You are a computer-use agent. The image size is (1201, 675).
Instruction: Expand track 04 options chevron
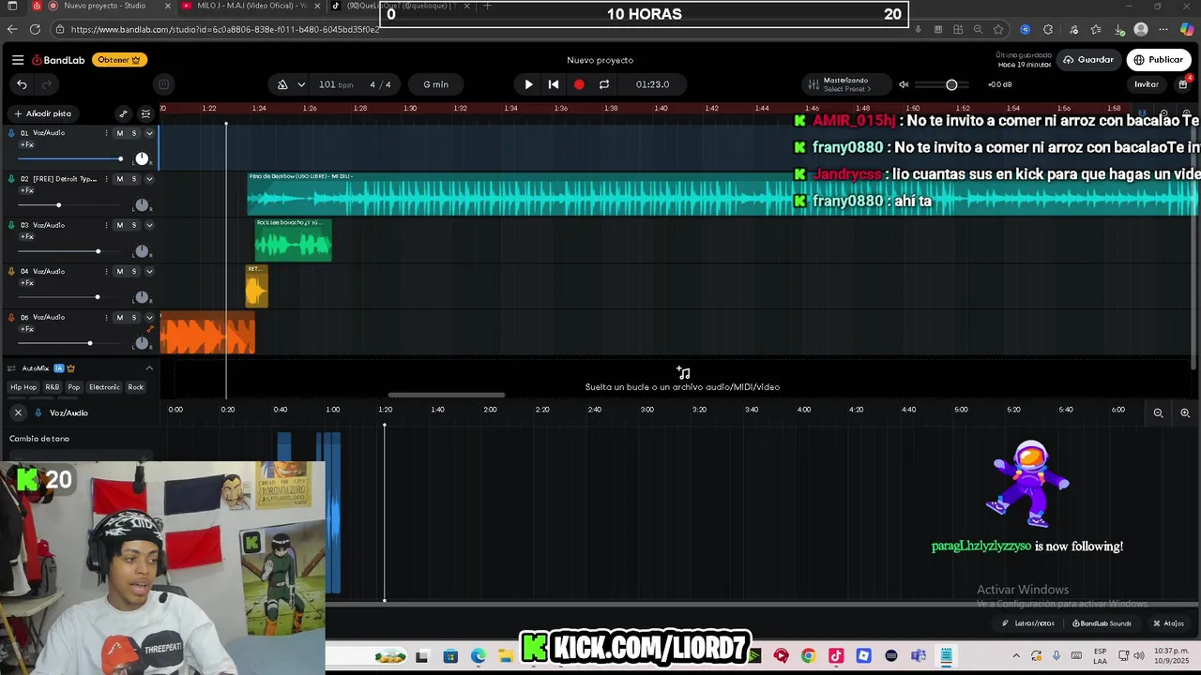149,271
